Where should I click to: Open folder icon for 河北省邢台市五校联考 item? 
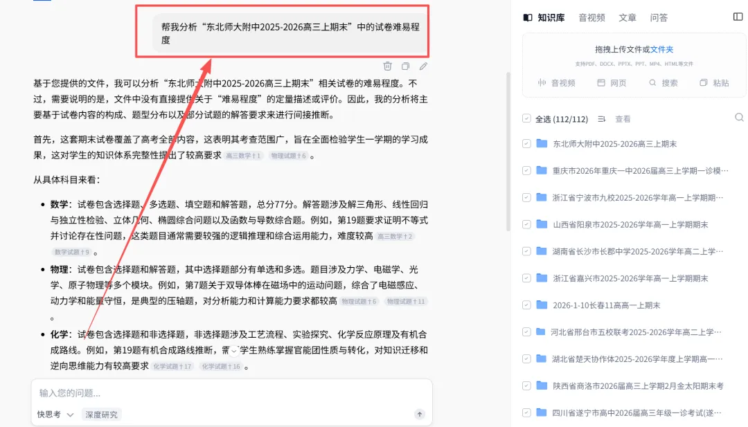pos(540,331)
